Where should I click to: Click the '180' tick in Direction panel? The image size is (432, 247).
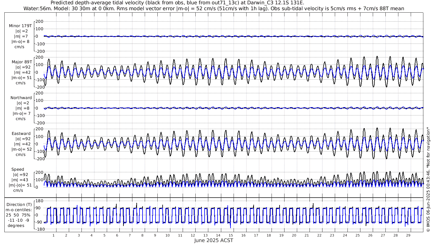tap(39, 201)
